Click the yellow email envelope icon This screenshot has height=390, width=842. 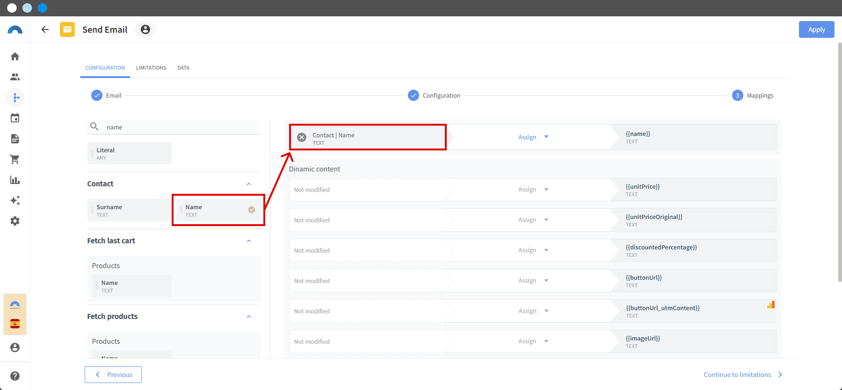(67, 29)
